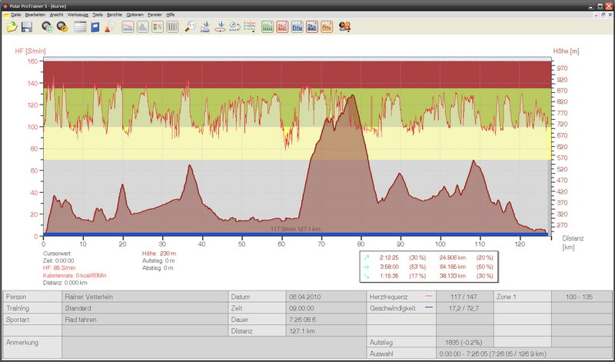Click the red Herzfrequenz line swatch
Viewport: 615px width, 362px height.
[428, 296]
